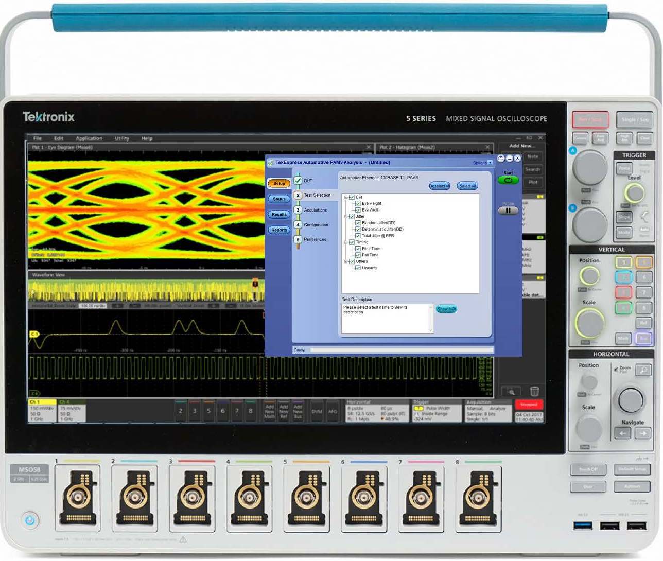
Task: Click the Test Description scrollbar
Action: click(431, 319)
